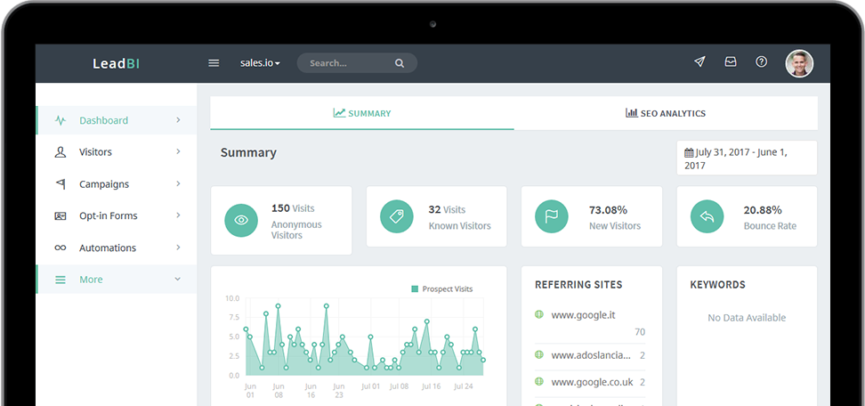
Task: Select the Summary tab
Action: pyautogui.click(x=362, y=113)
